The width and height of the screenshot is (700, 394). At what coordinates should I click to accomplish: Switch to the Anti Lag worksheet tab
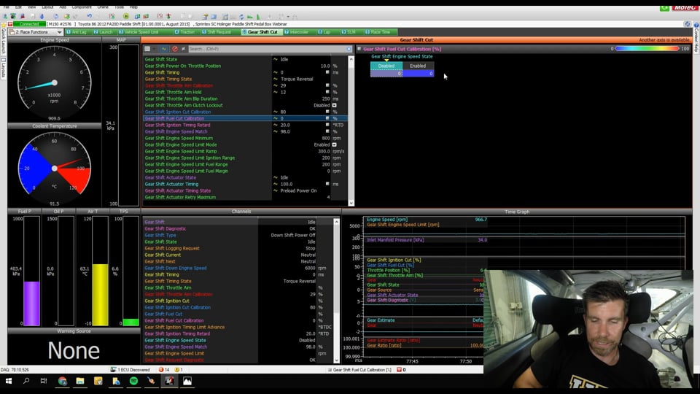click(77, 32)
